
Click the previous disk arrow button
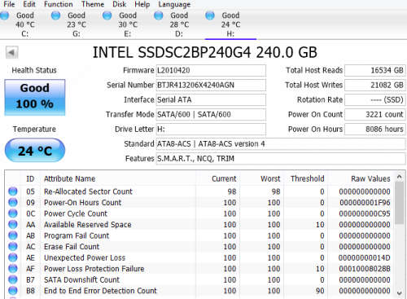pyautogui.click(x=11, y=52)
